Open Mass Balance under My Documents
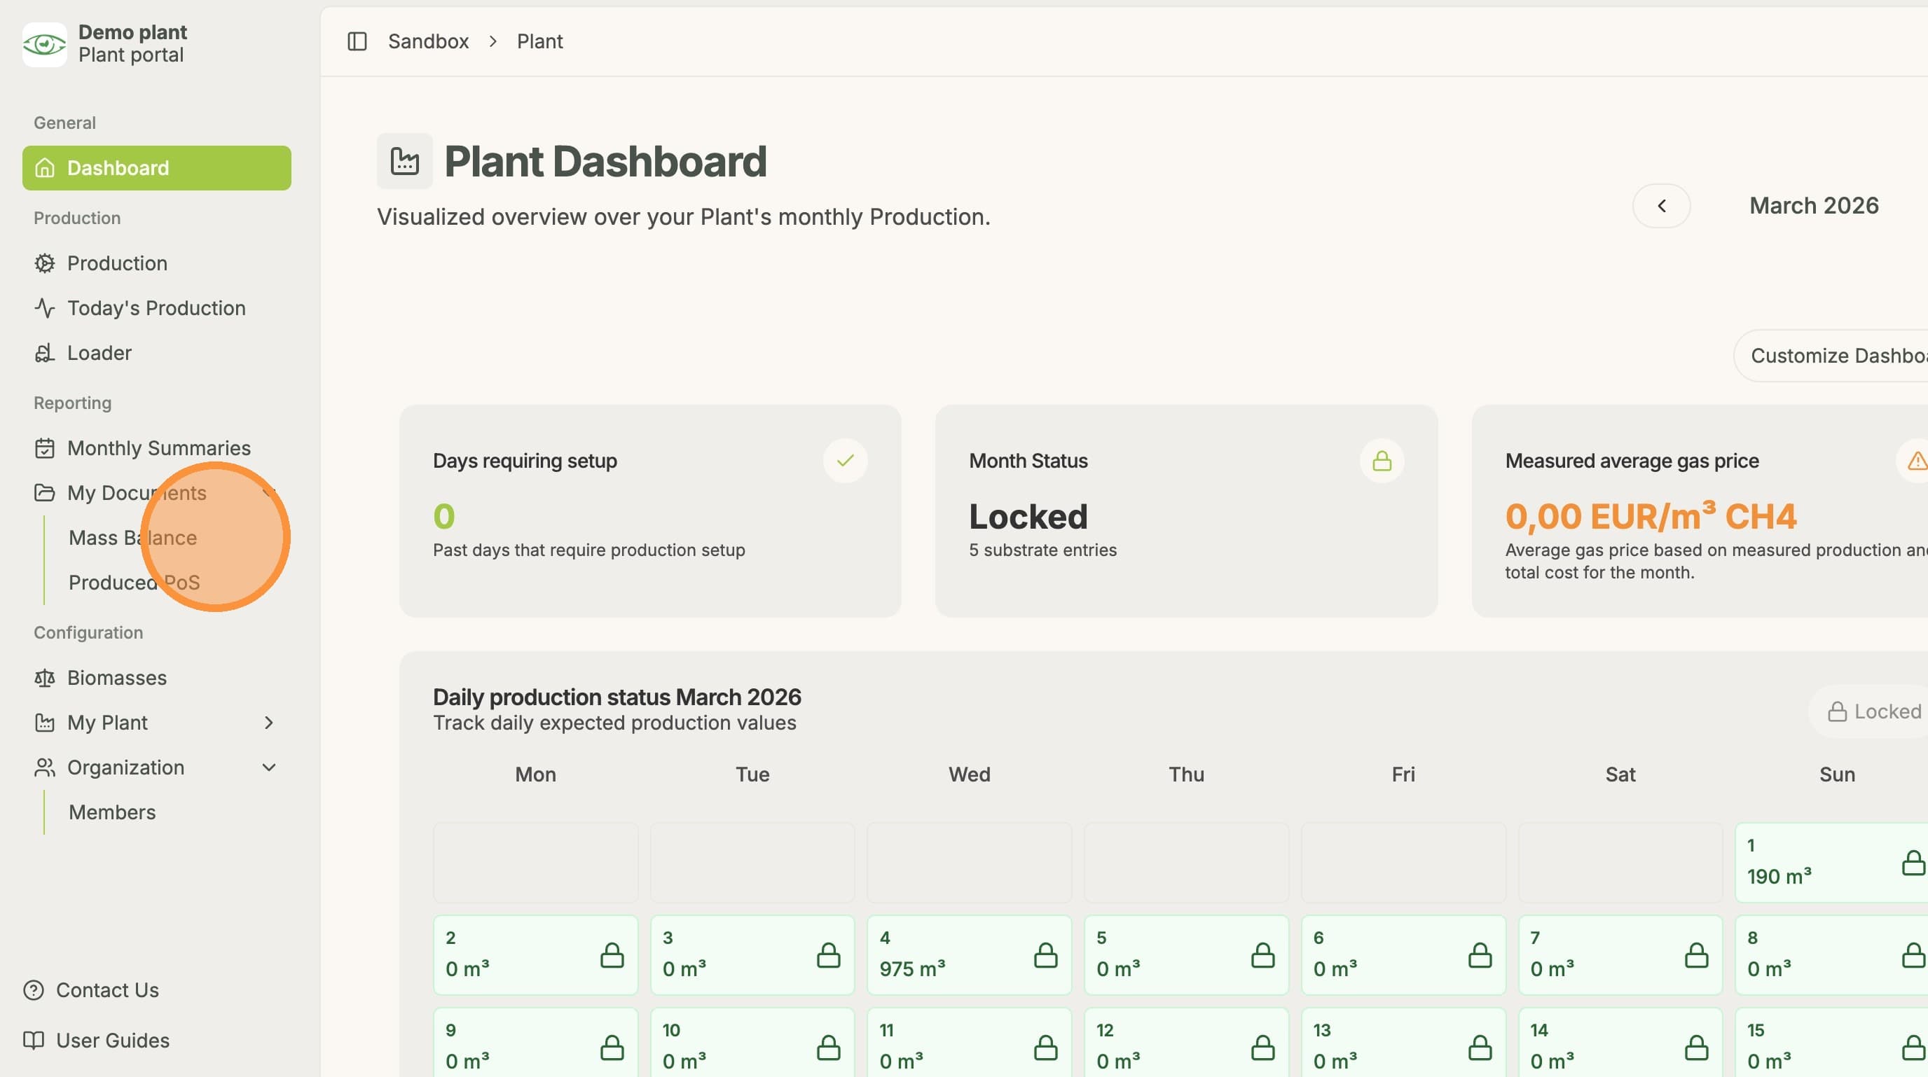1928x1077 pixels. (x=132, y=538)
